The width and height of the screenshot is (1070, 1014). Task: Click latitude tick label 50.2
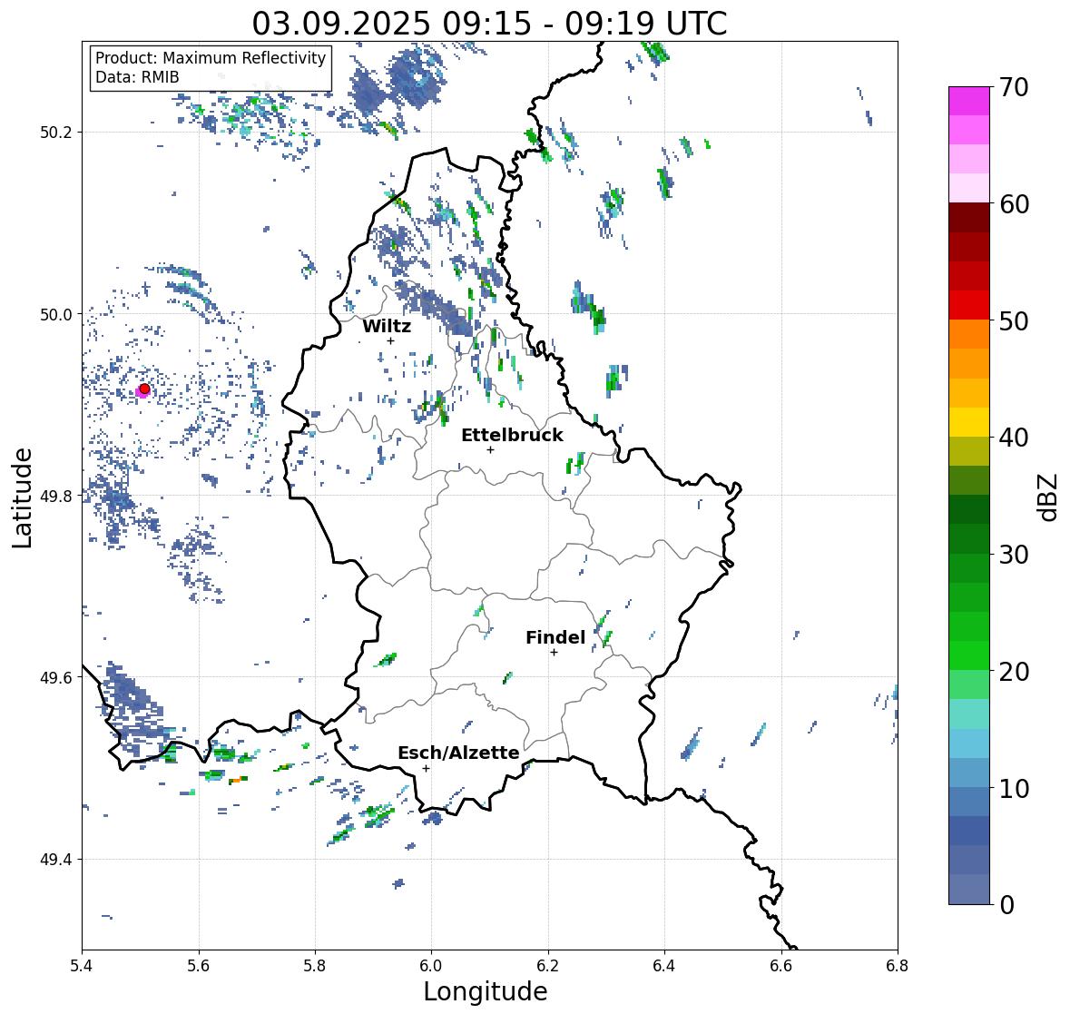tap(56, 133)
